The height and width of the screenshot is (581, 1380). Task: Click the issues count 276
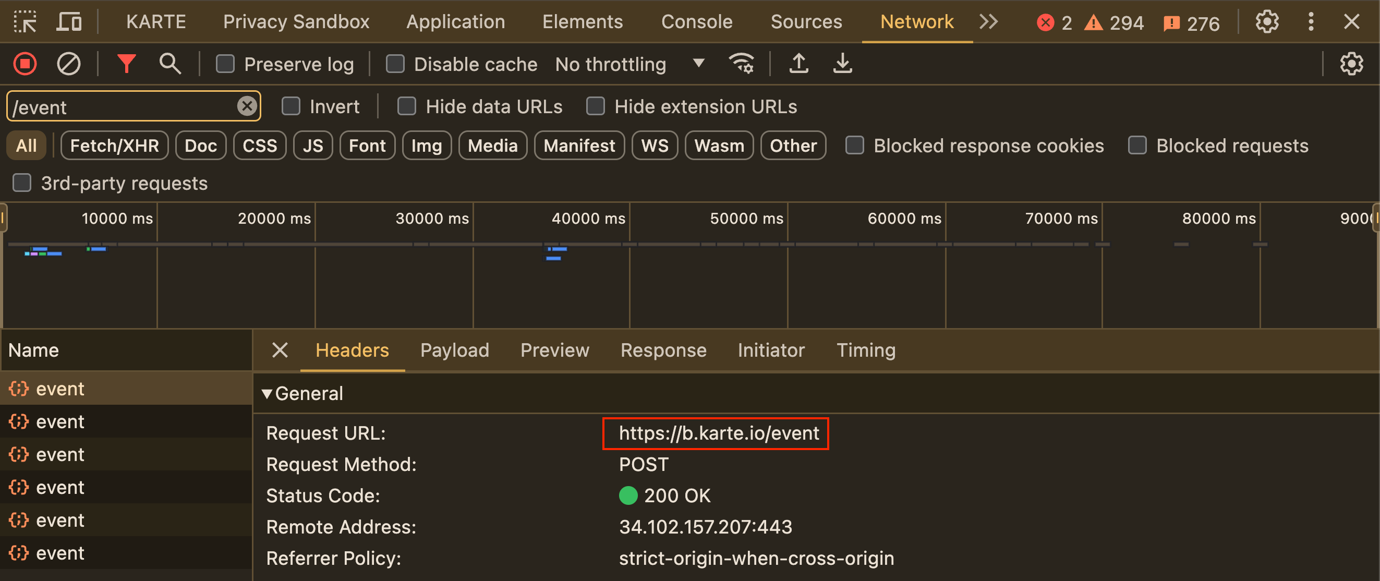(x=1191, y=23)
